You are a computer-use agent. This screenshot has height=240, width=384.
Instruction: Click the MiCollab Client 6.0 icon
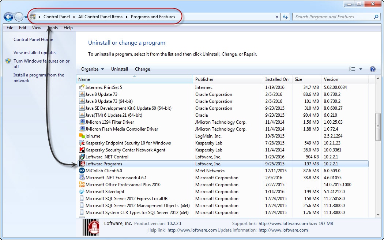coord(82,171)
